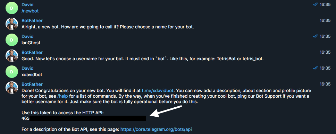This screenshot has width=336, height=134.
Task: Click David's avatar beside xdavidbot message
Action: click(12, 72)
